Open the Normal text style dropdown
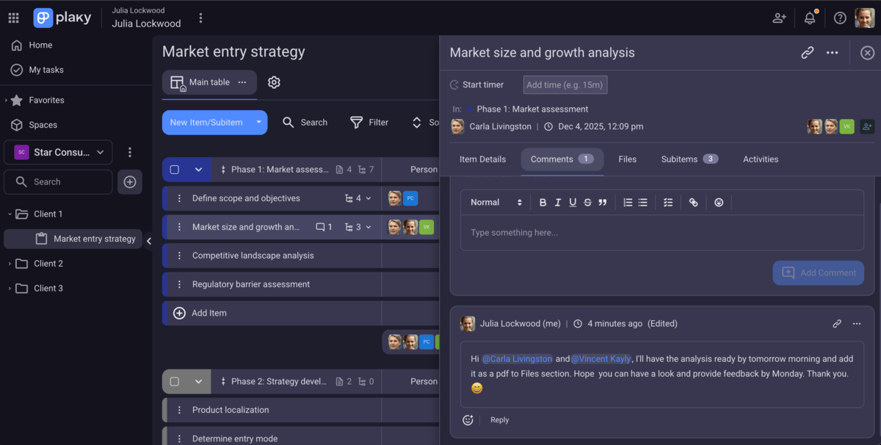The width and height of the screenshot is (881, 445). click(496, 203)
